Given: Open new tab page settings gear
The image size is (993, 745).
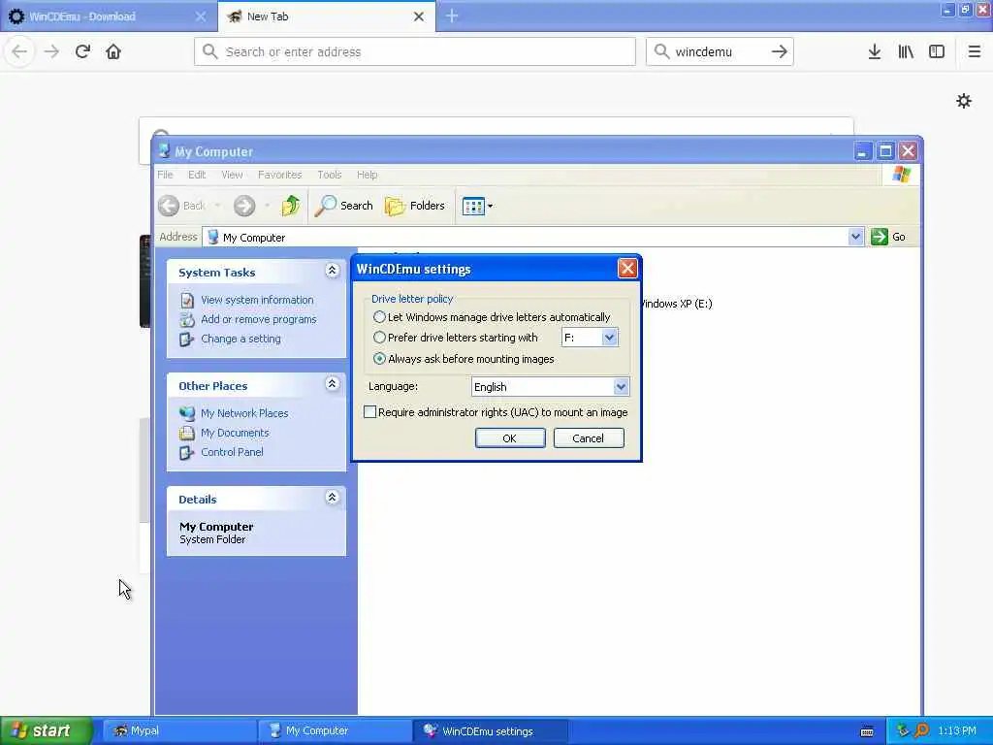Looking at the screenshot, I should point(964,101).
